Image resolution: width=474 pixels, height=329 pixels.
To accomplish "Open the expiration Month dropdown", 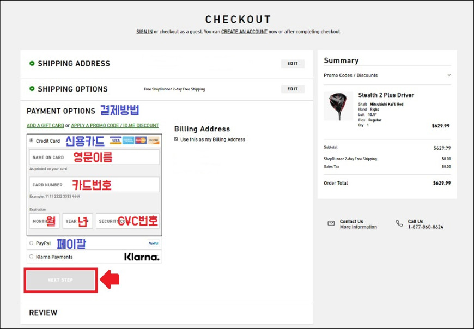I will tap(45, 221).
